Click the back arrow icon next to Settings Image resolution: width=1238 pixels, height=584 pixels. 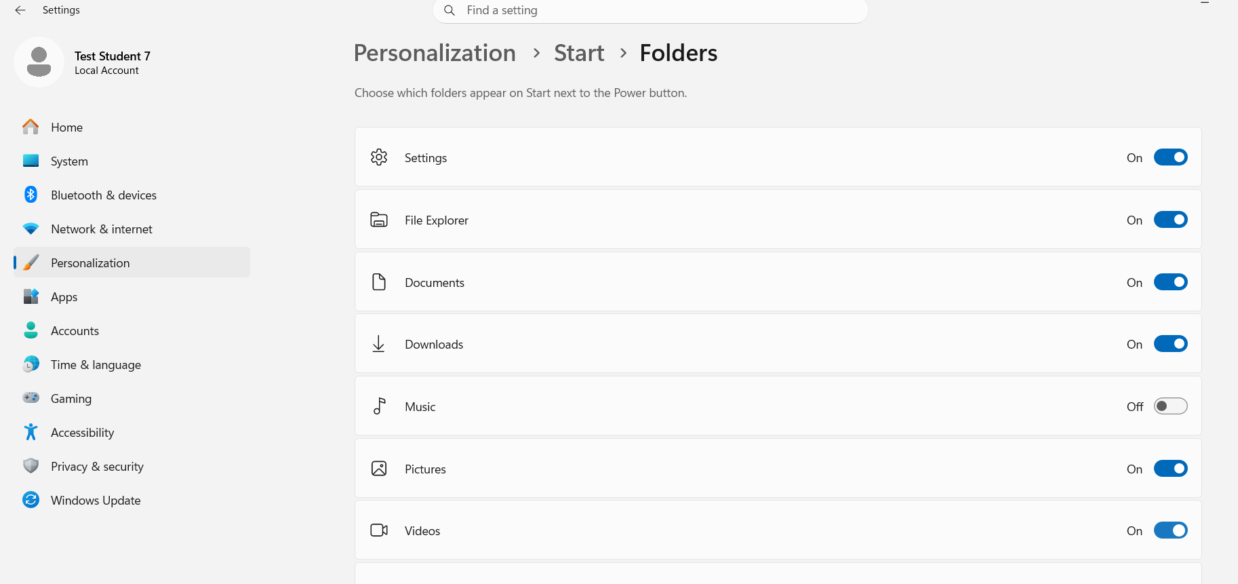20,10
